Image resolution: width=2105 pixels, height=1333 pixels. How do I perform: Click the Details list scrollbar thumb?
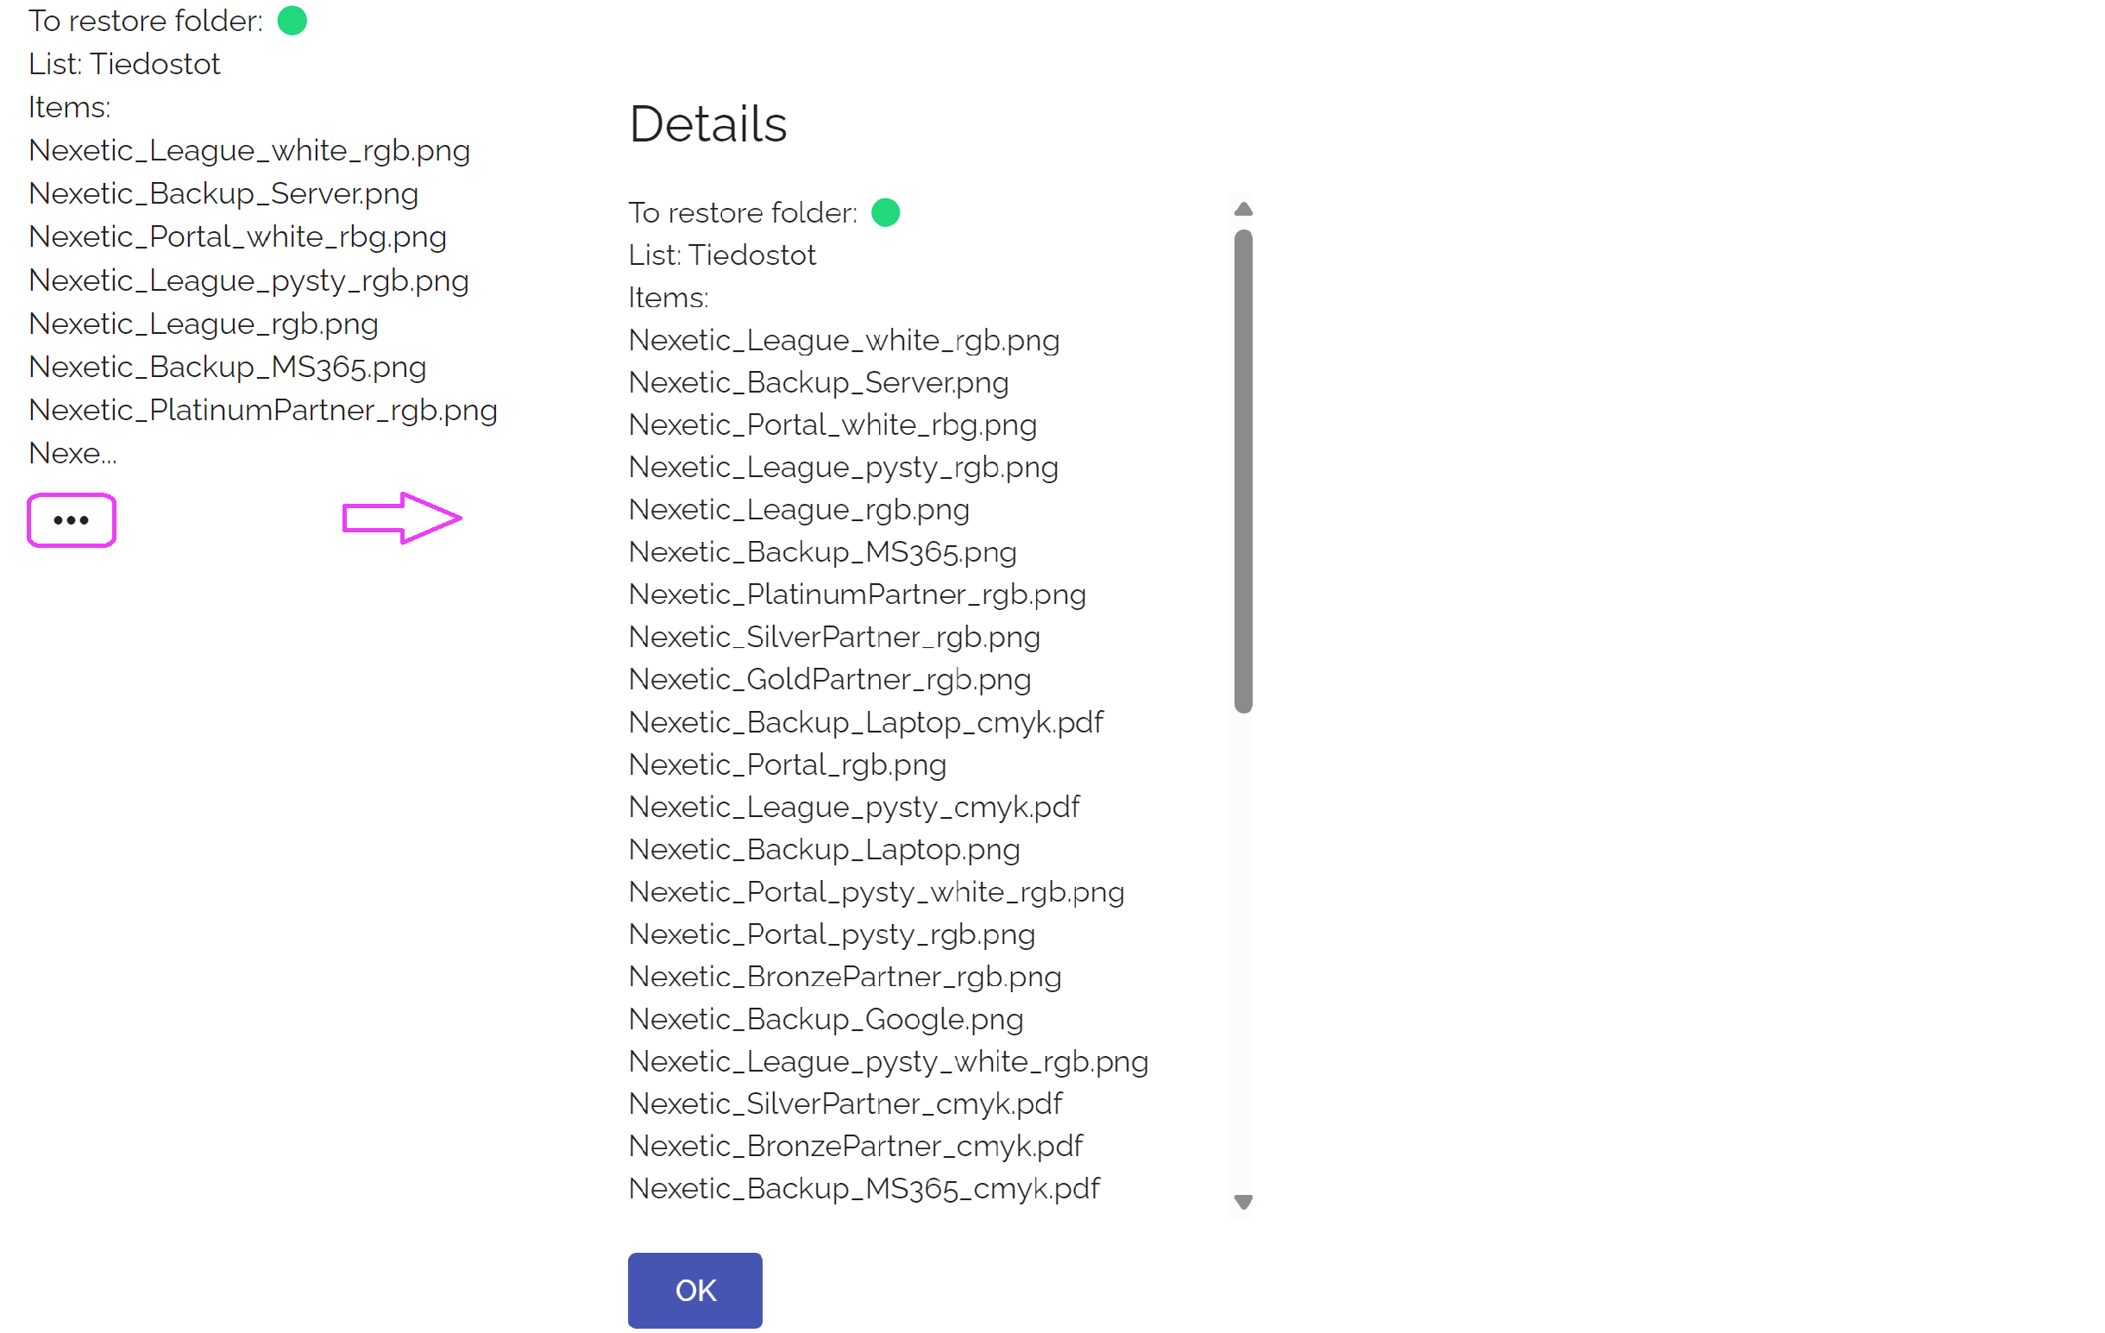1243,471
